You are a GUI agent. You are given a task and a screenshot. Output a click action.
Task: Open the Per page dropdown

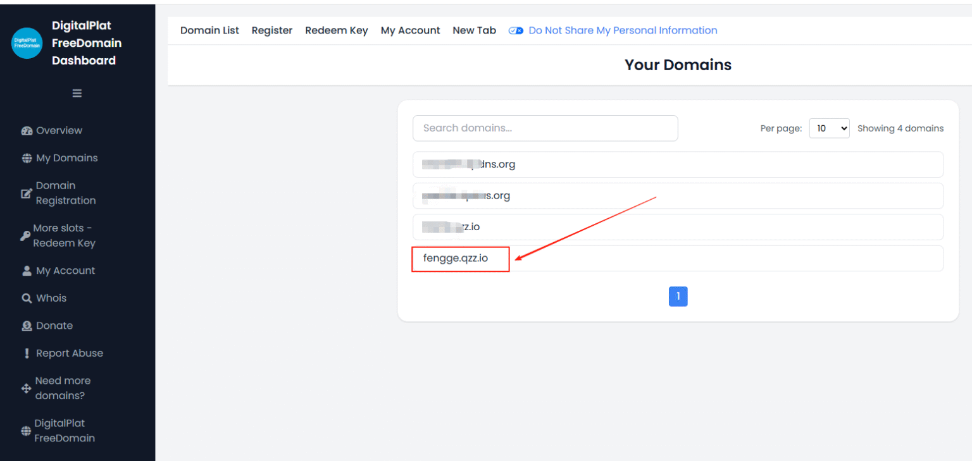(x=829, y=128)
